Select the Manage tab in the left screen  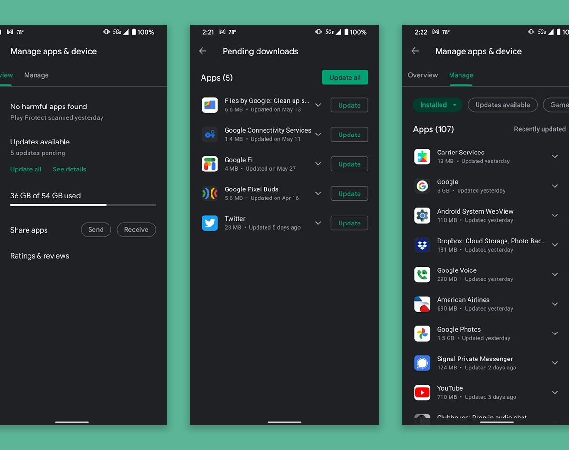37,75
